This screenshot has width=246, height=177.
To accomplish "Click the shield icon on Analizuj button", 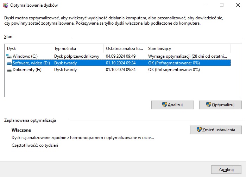I will 164,105.
